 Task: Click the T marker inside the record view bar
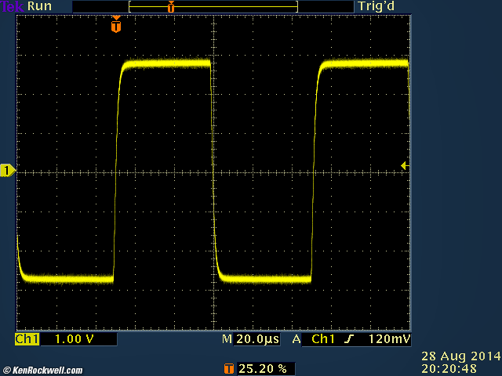pos(171,6)
